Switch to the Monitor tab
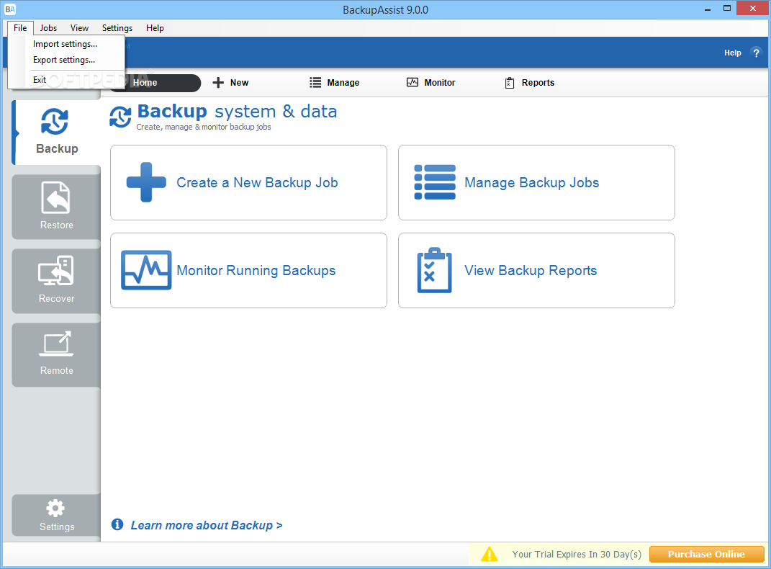Viewport: 771px width, 569px height. [430, 83]
